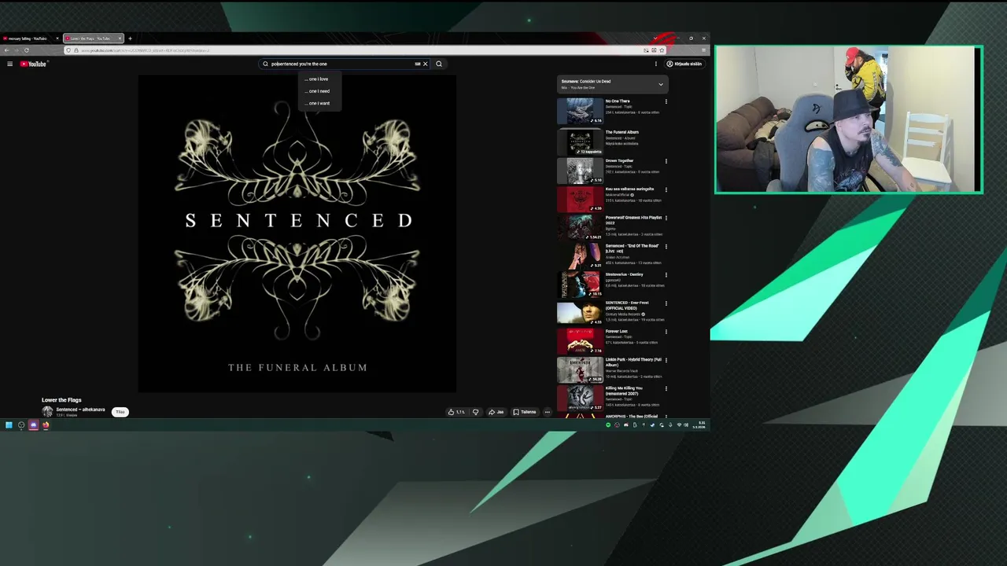1007x566 pixels.
Task: Open the "No One There" video thumbnail
Action: click(580, 111)
